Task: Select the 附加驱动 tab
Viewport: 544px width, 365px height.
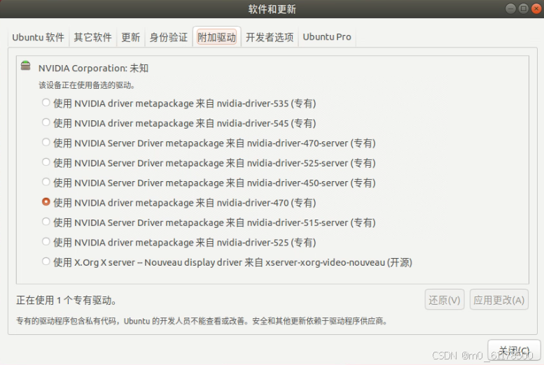Action: (217, 37)
